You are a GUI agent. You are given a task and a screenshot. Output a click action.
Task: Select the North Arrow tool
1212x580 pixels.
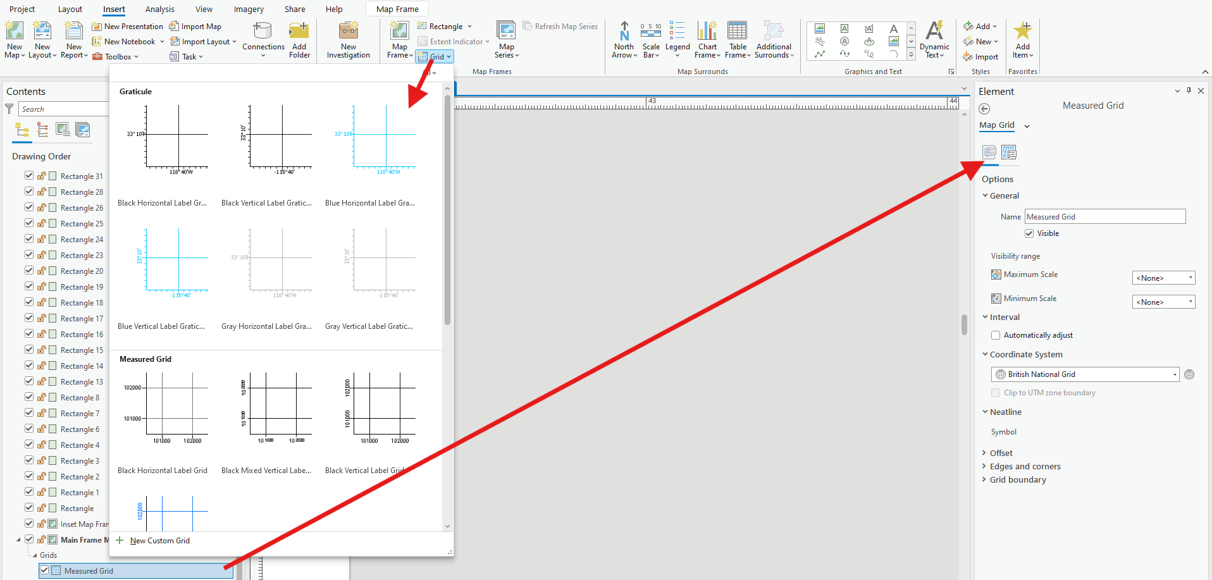624,38
